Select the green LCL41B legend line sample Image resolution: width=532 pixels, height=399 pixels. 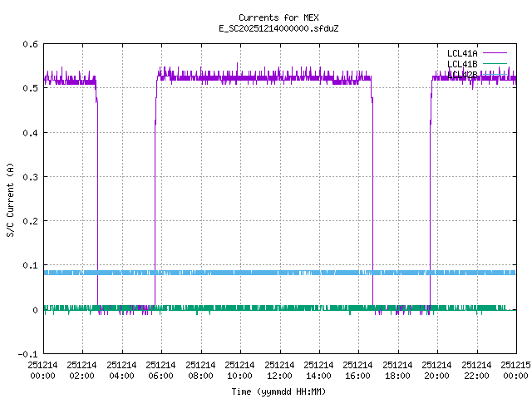coord(495,64)
